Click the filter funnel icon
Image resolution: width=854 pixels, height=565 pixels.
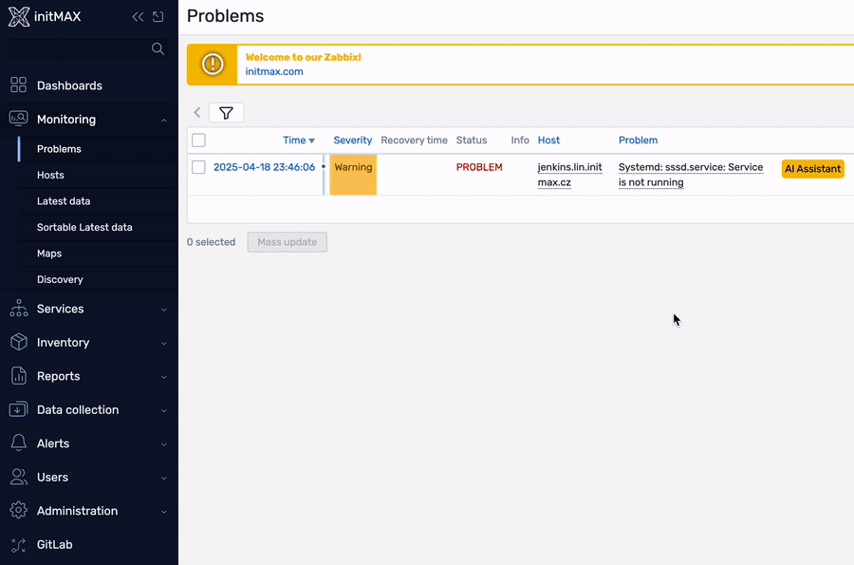[x=226, y=113]
